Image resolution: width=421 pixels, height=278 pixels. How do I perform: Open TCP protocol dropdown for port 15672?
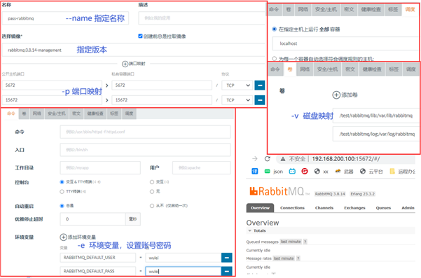point(237,100)
